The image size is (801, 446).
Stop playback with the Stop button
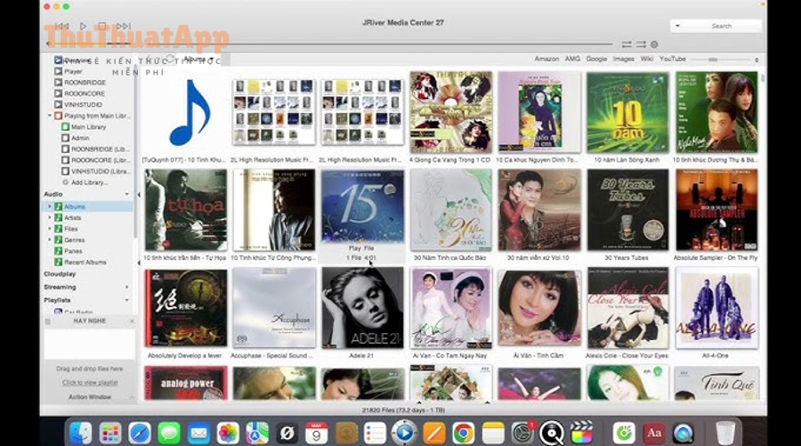pos(102,26)
